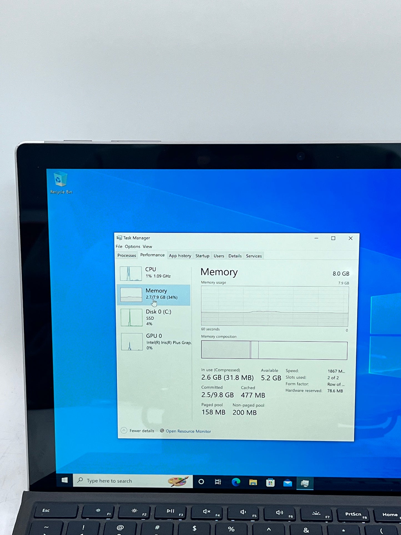
Task: Click the Open Resource Monitor link
Action: pos(188,431)
